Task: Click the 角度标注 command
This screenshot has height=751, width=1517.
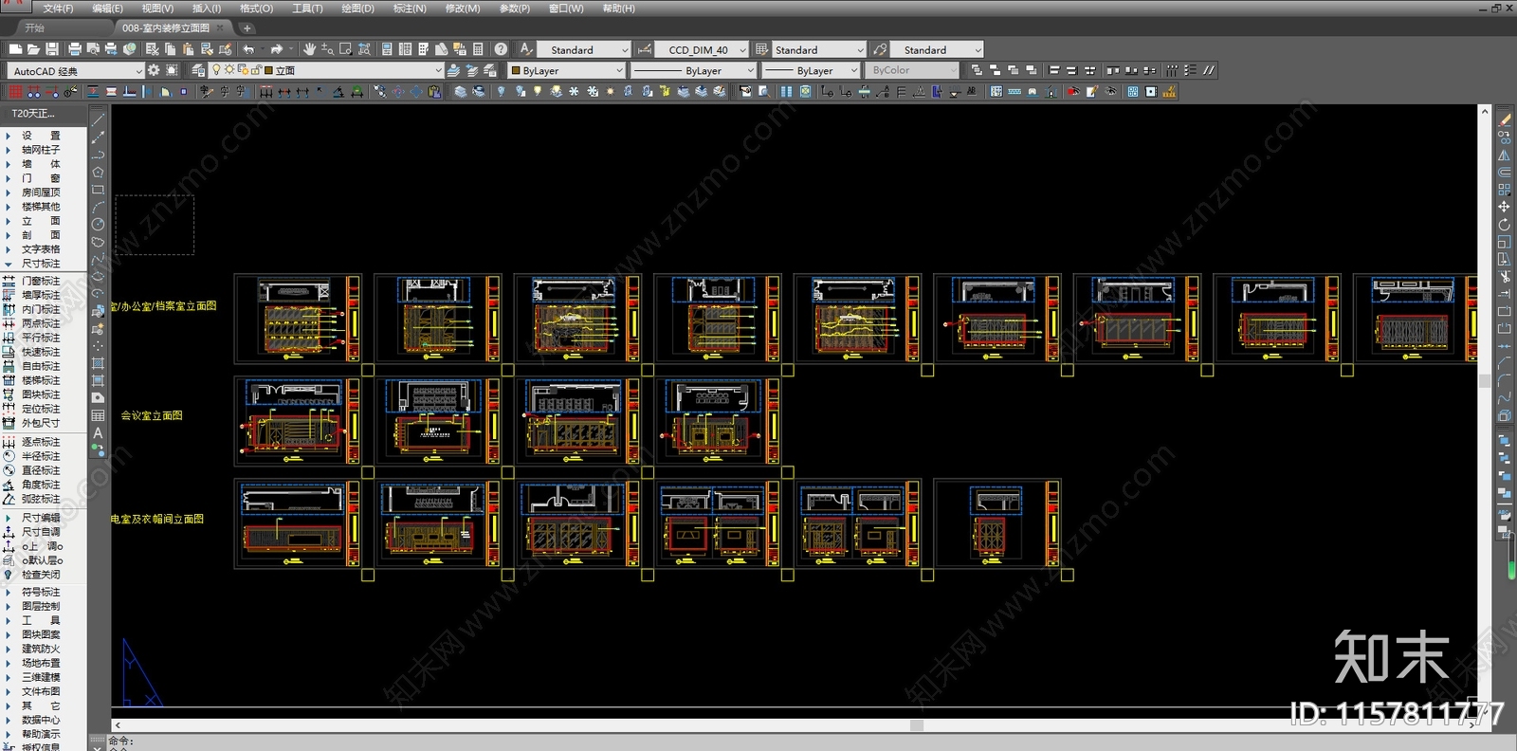Action: [x=40, y=485]
